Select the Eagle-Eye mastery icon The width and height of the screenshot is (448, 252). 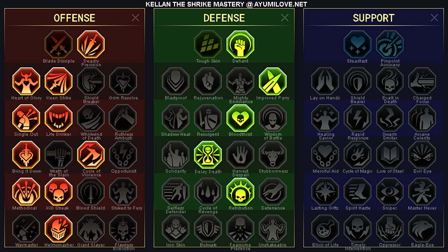click(x=422, y=229)
